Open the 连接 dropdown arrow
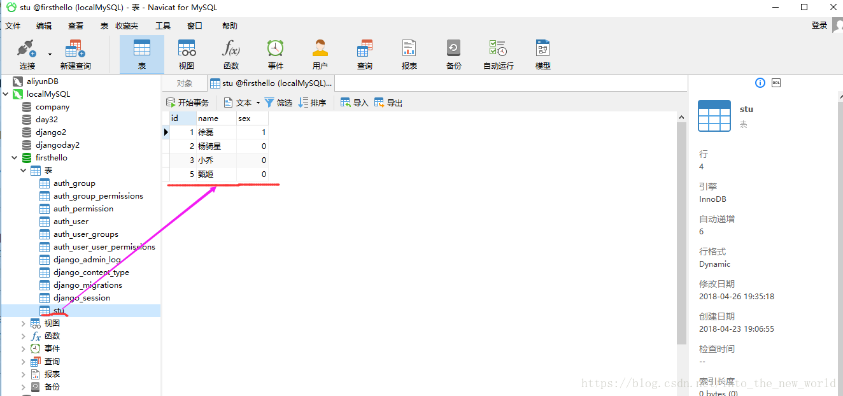Screen dimensions: 843x396 pos(50,55)
